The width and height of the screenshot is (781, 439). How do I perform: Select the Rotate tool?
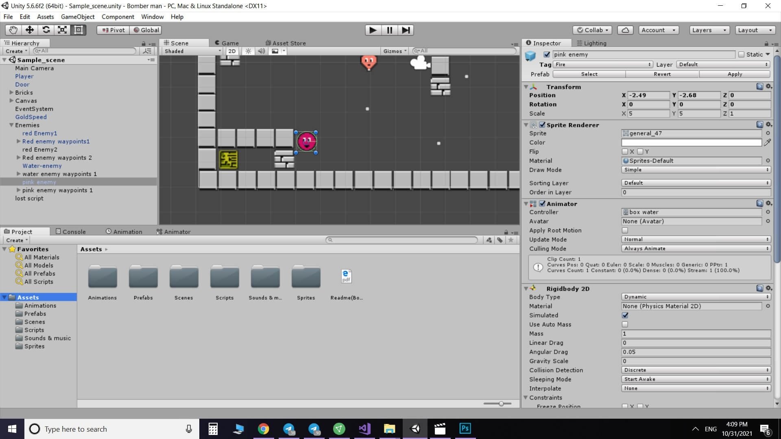pos(46,30)
